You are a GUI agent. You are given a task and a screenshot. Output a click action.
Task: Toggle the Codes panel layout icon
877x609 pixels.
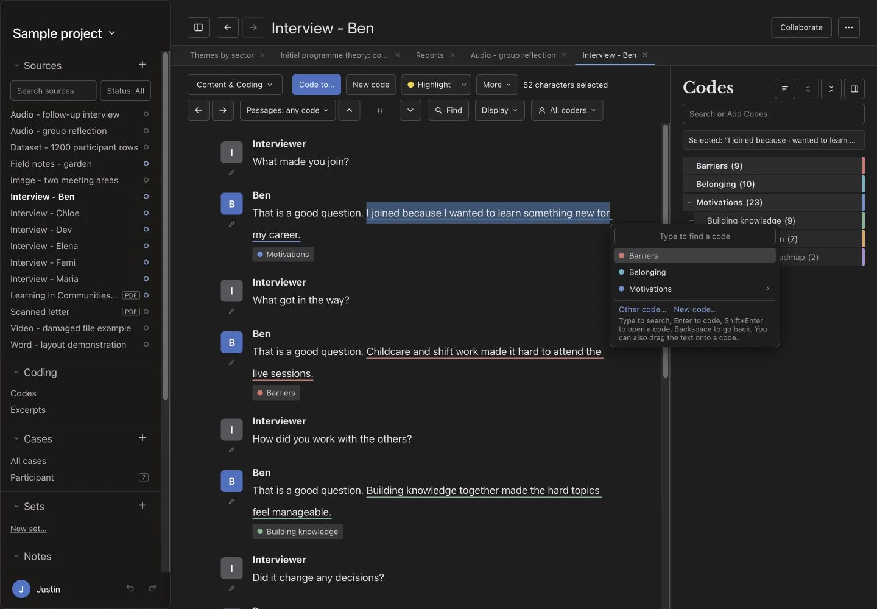point(854,89)
